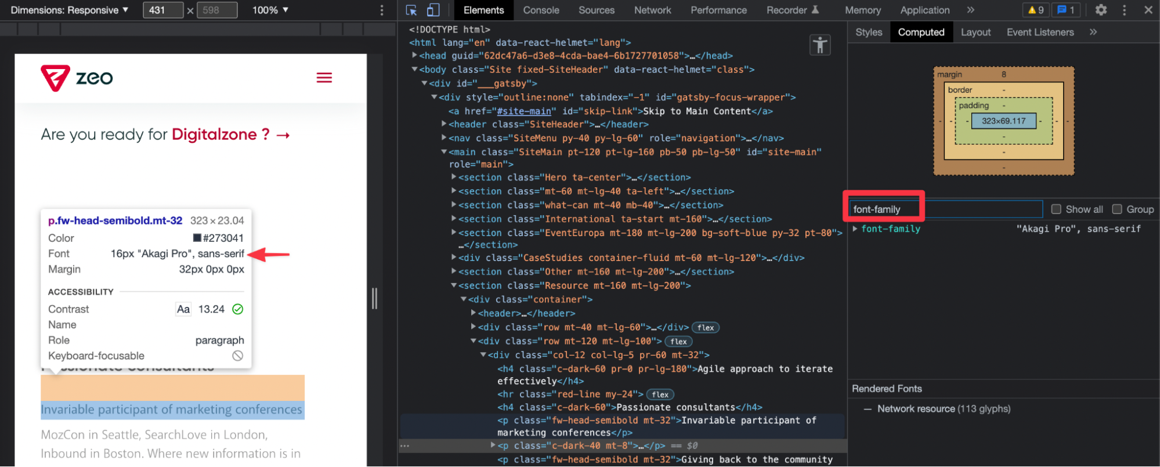Click the box model content size 323×69.117
This screenshot has height=467, width=1160.
coord(1003,121)
